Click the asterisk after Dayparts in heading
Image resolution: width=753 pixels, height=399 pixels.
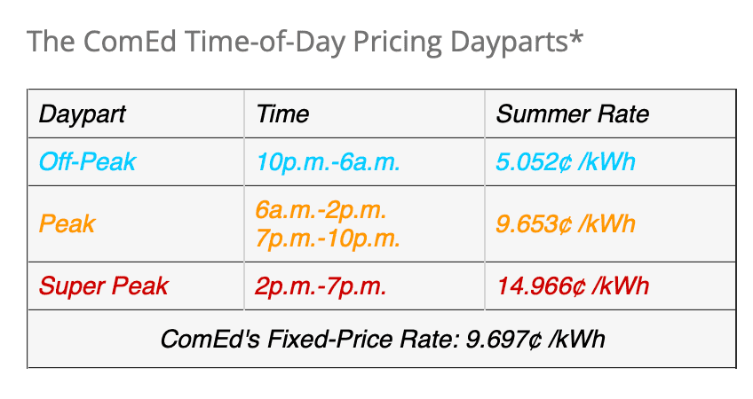click(x=576, y=37)
